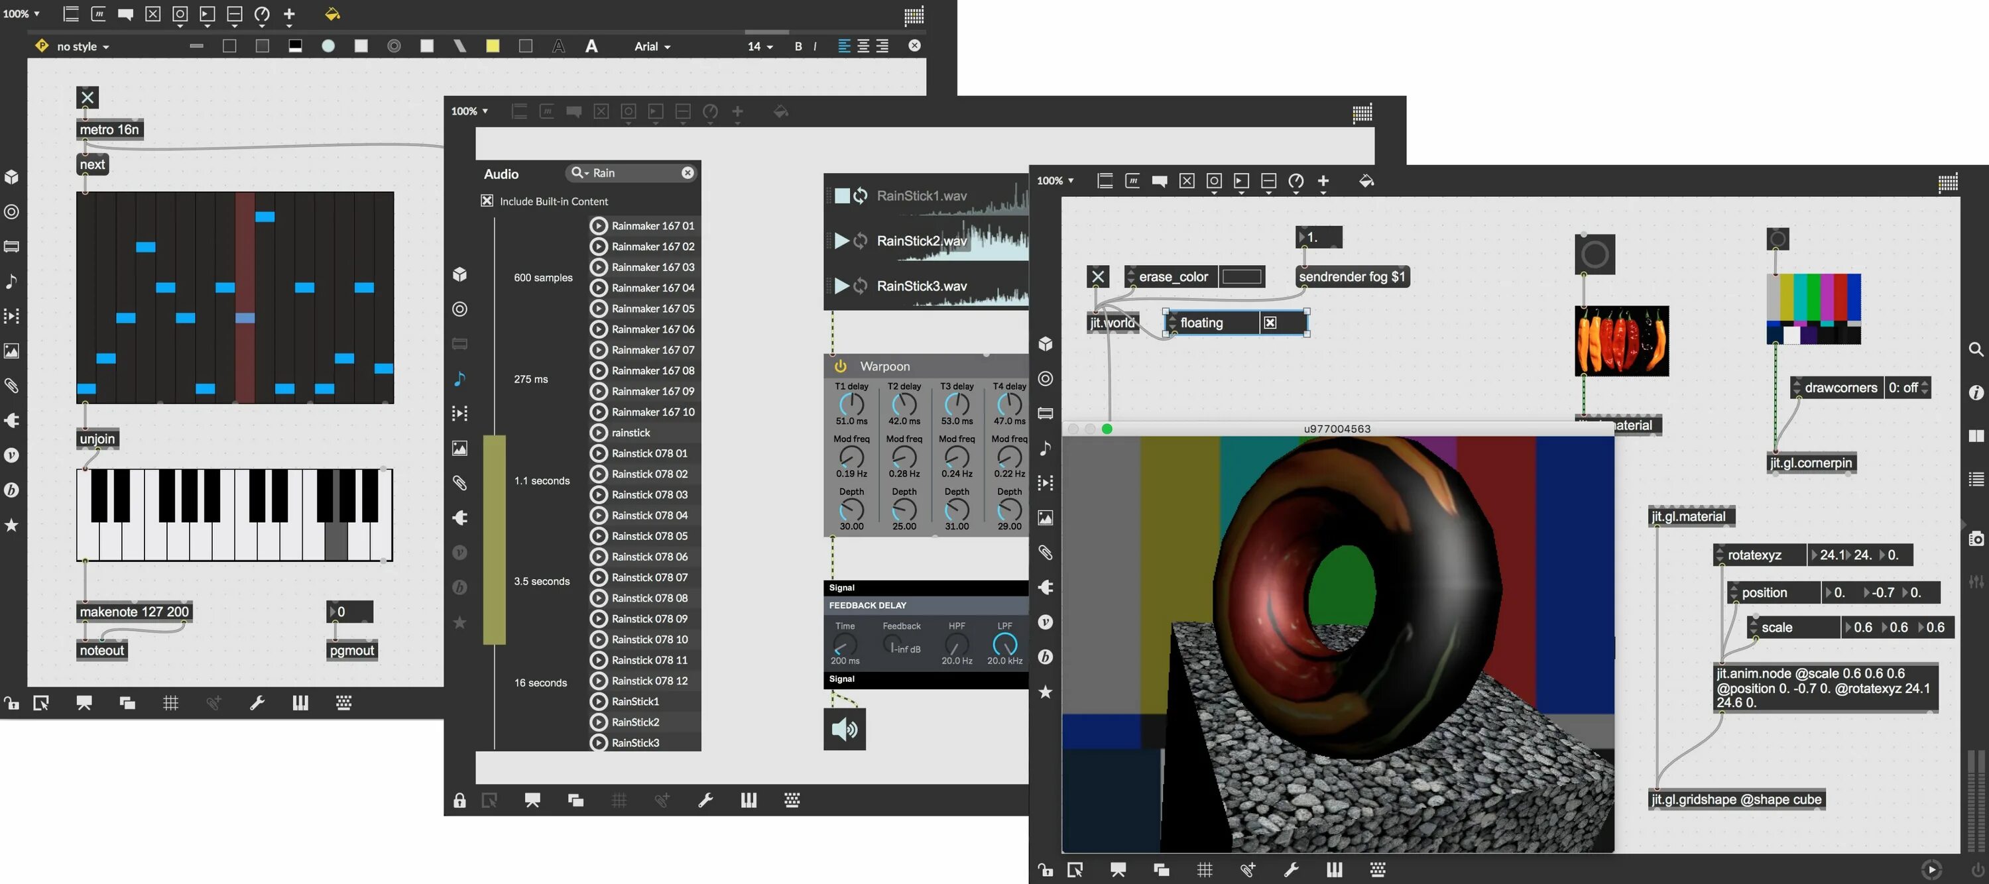Expand the Arial font dropdown

[652, 46]
